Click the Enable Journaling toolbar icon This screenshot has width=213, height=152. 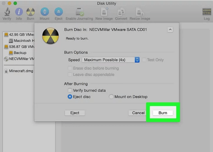[x=79, y=12]
